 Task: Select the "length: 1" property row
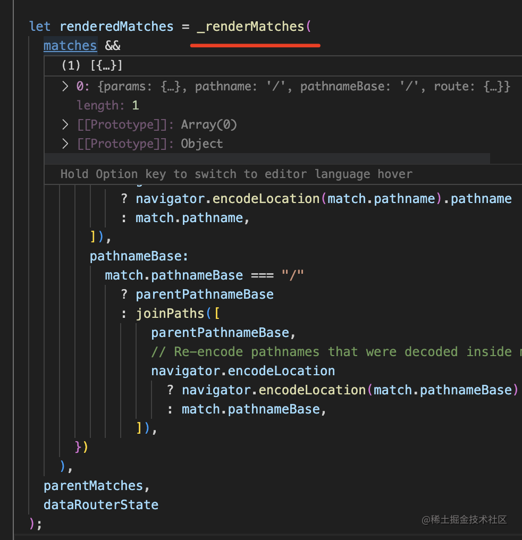(x=108, y=105)
